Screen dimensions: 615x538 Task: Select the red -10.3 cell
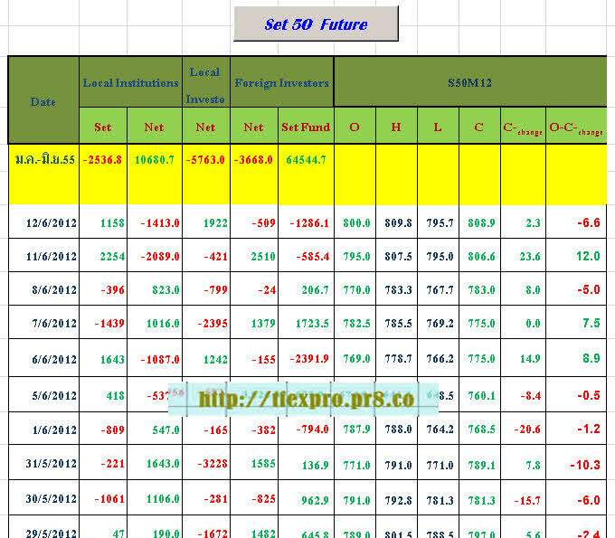[576, 465]
